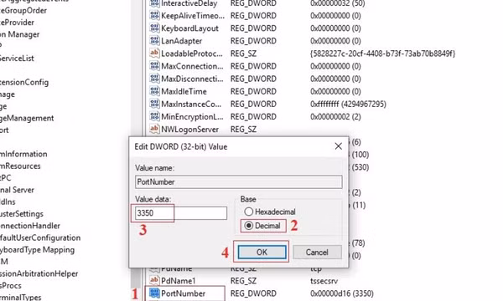Select the PdName1 string value icon

(154, 281)
